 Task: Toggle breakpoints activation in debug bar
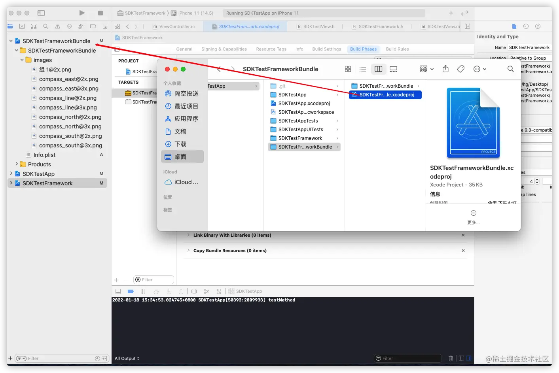pos(131,291)
